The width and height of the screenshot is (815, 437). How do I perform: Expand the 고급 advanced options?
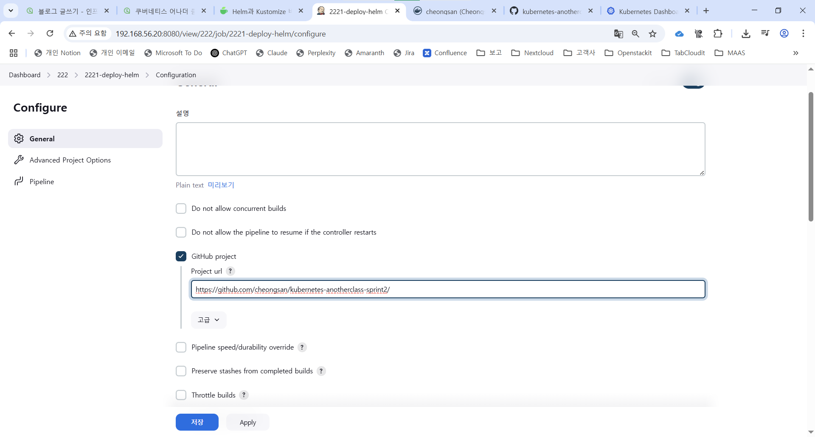click(208, 320)
